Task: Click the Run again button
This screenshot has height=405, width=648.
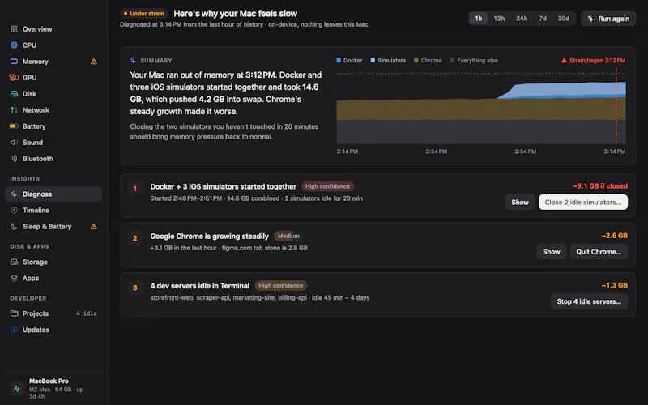Action: 608,19
